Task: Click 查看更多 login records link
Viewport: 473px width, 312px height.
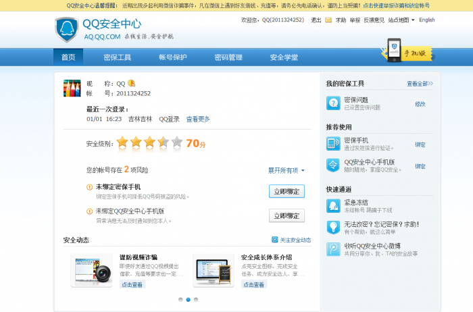Action: pyautogui.click(x=198, y=119)
